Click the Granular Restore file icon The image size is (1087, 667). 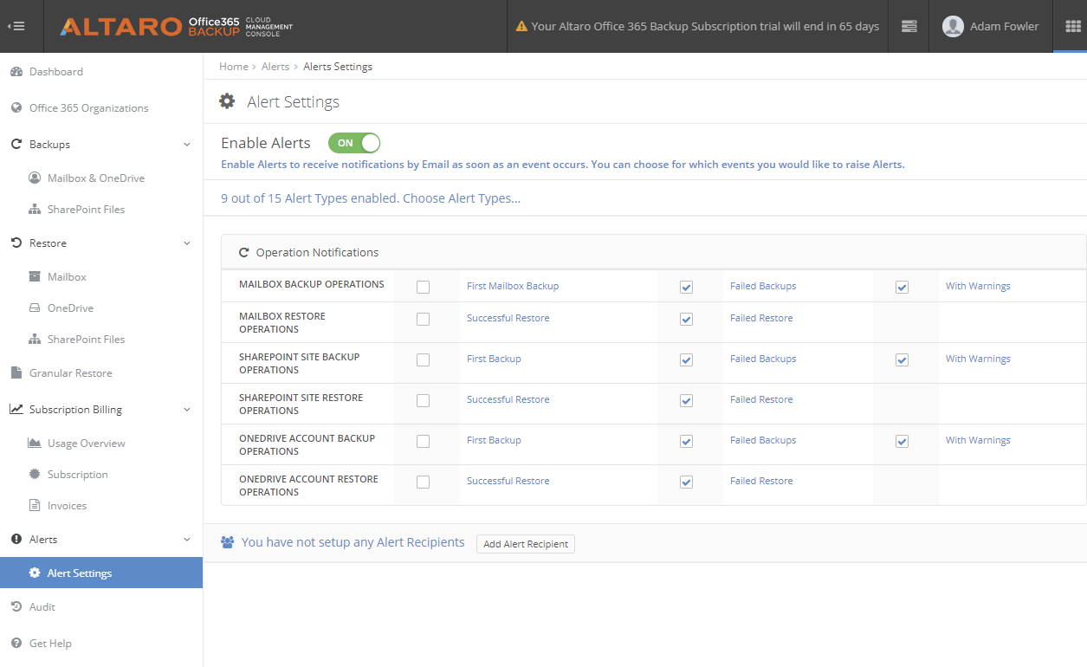click(16, 373)
